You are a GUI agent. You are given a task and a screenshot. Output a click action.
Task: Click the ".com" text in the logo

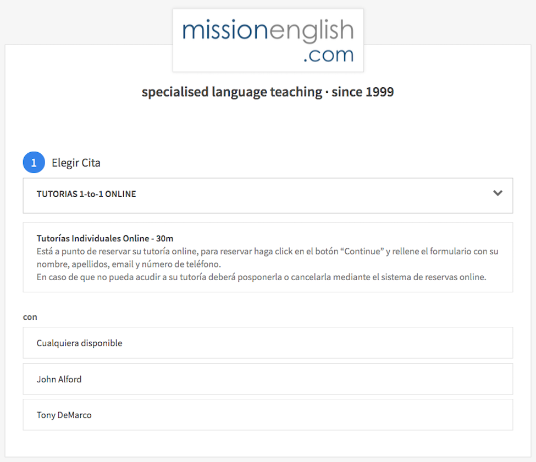coord(328,55)
